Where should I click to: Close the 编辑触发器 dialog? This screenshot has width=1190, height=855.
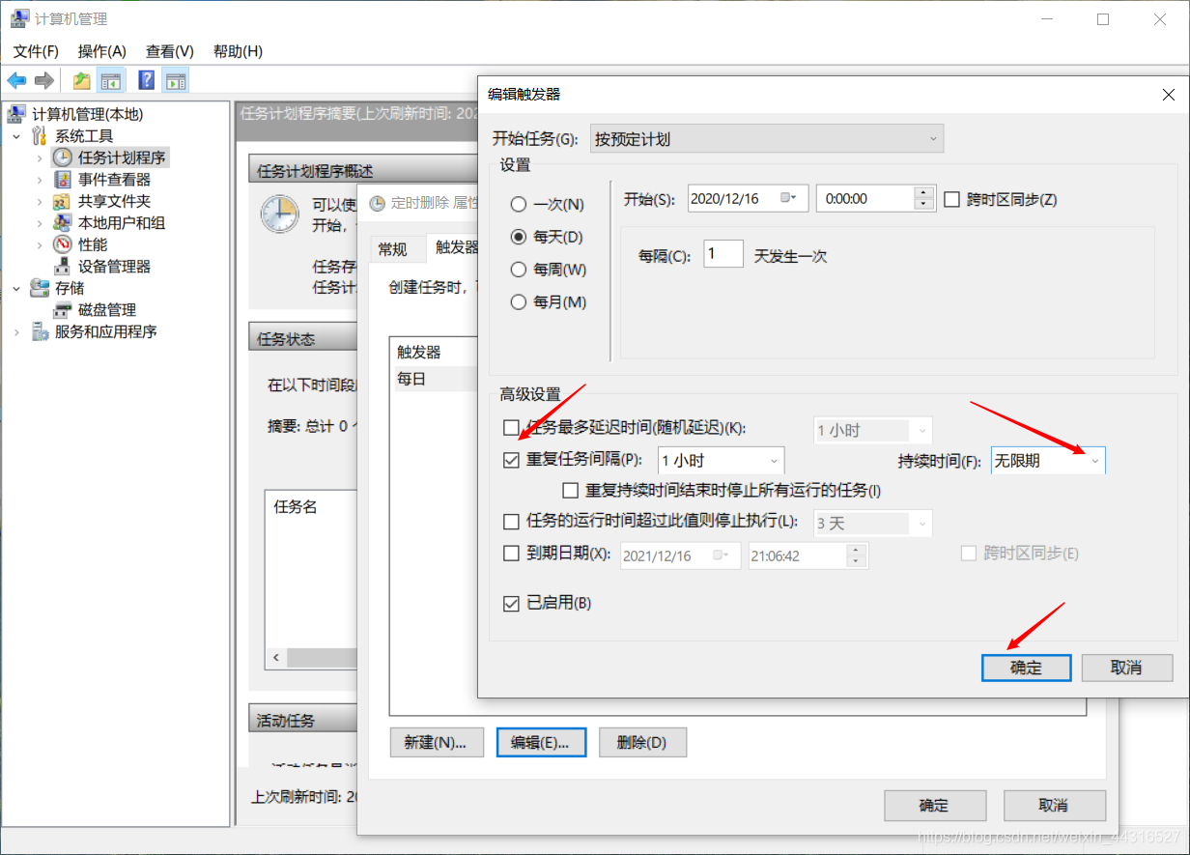click(1168, 94)
